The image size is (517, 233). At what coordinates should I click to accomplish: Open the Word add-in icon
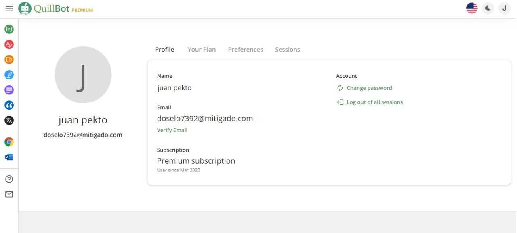coord(9,157)
